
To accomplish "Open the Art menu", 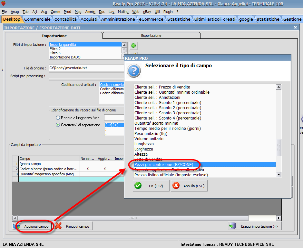I will (x=35, y=12).
